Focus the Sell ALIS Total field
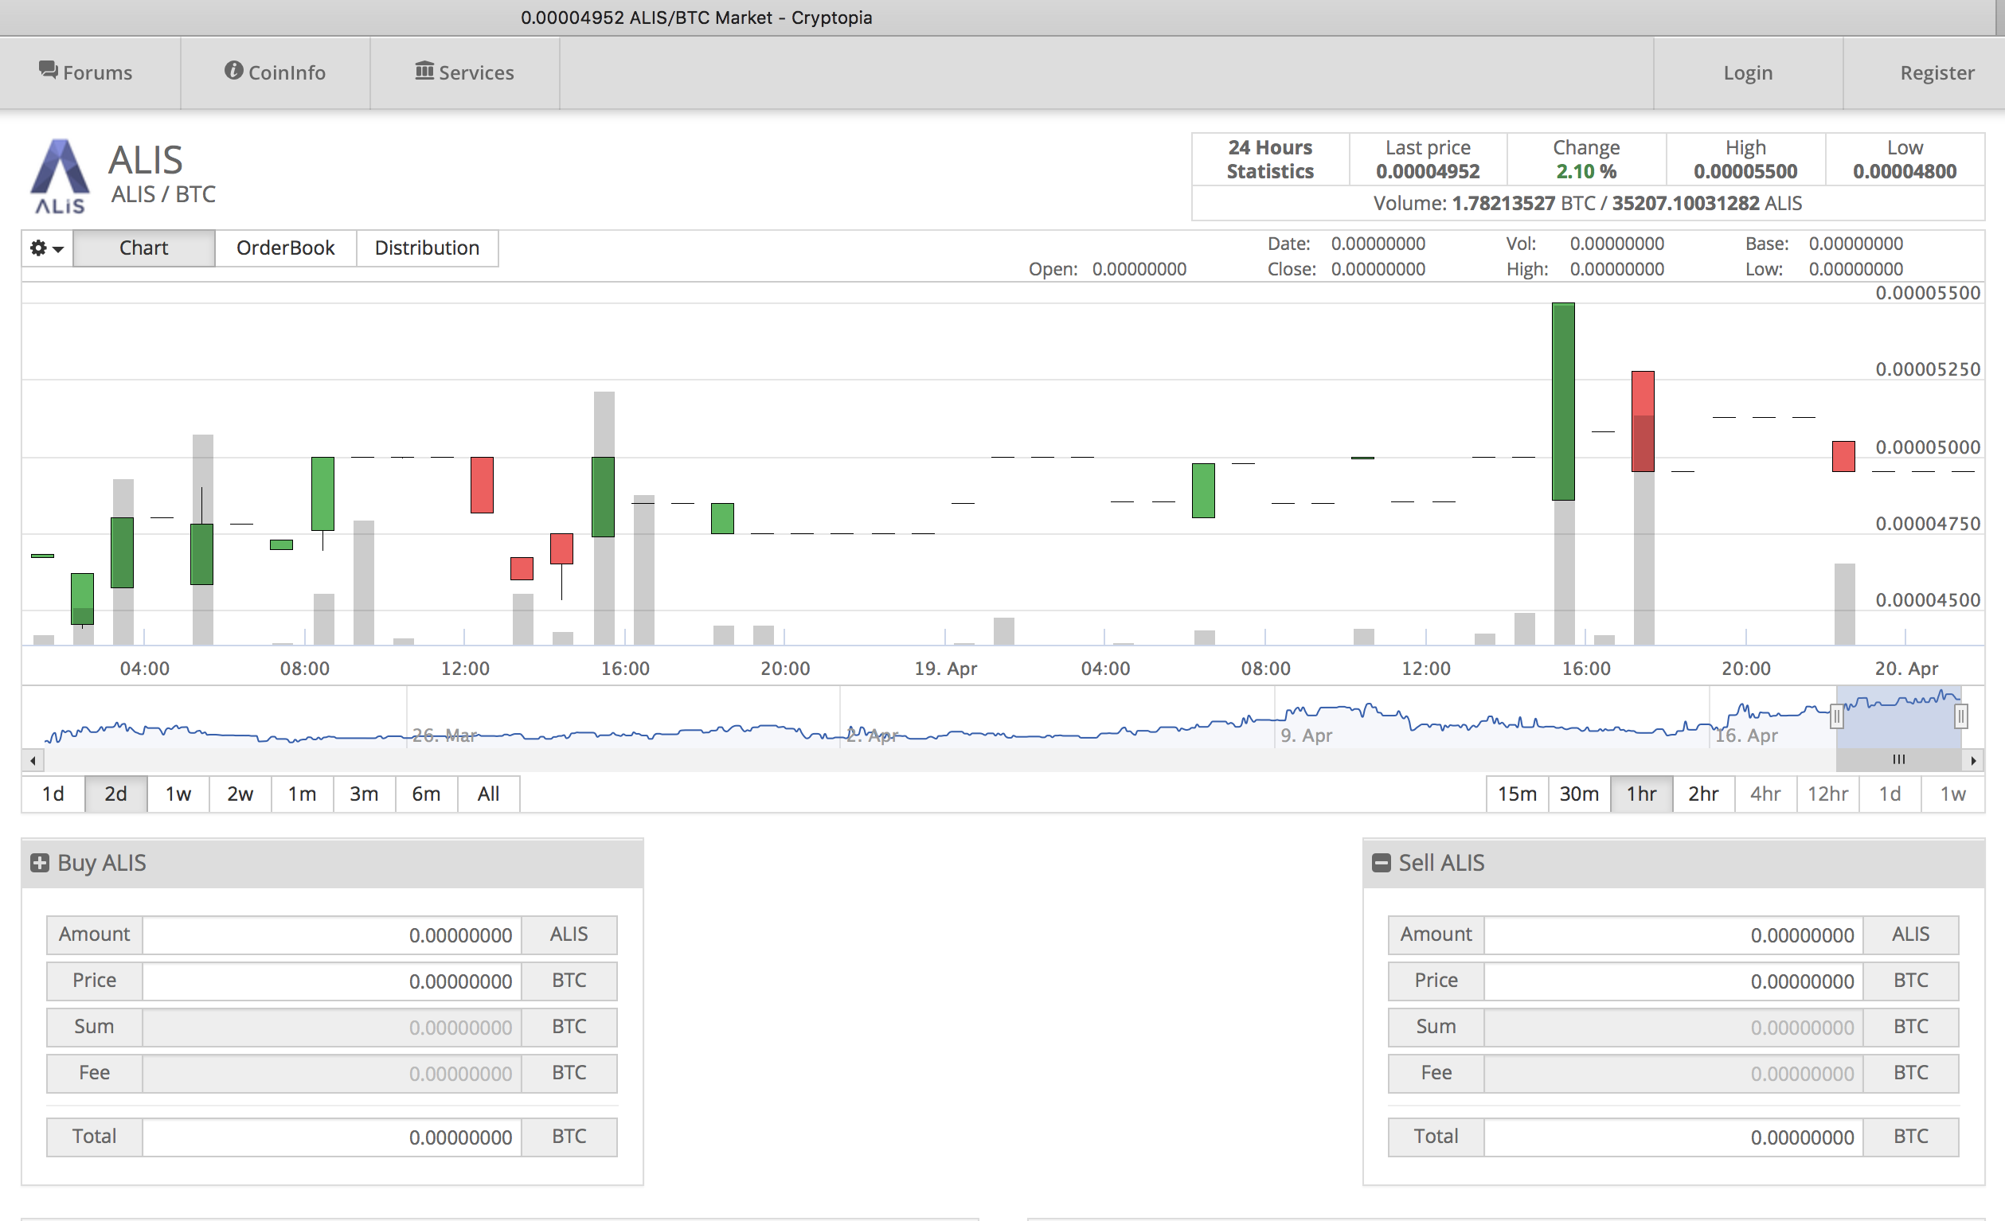 tap(1674, 1137)
